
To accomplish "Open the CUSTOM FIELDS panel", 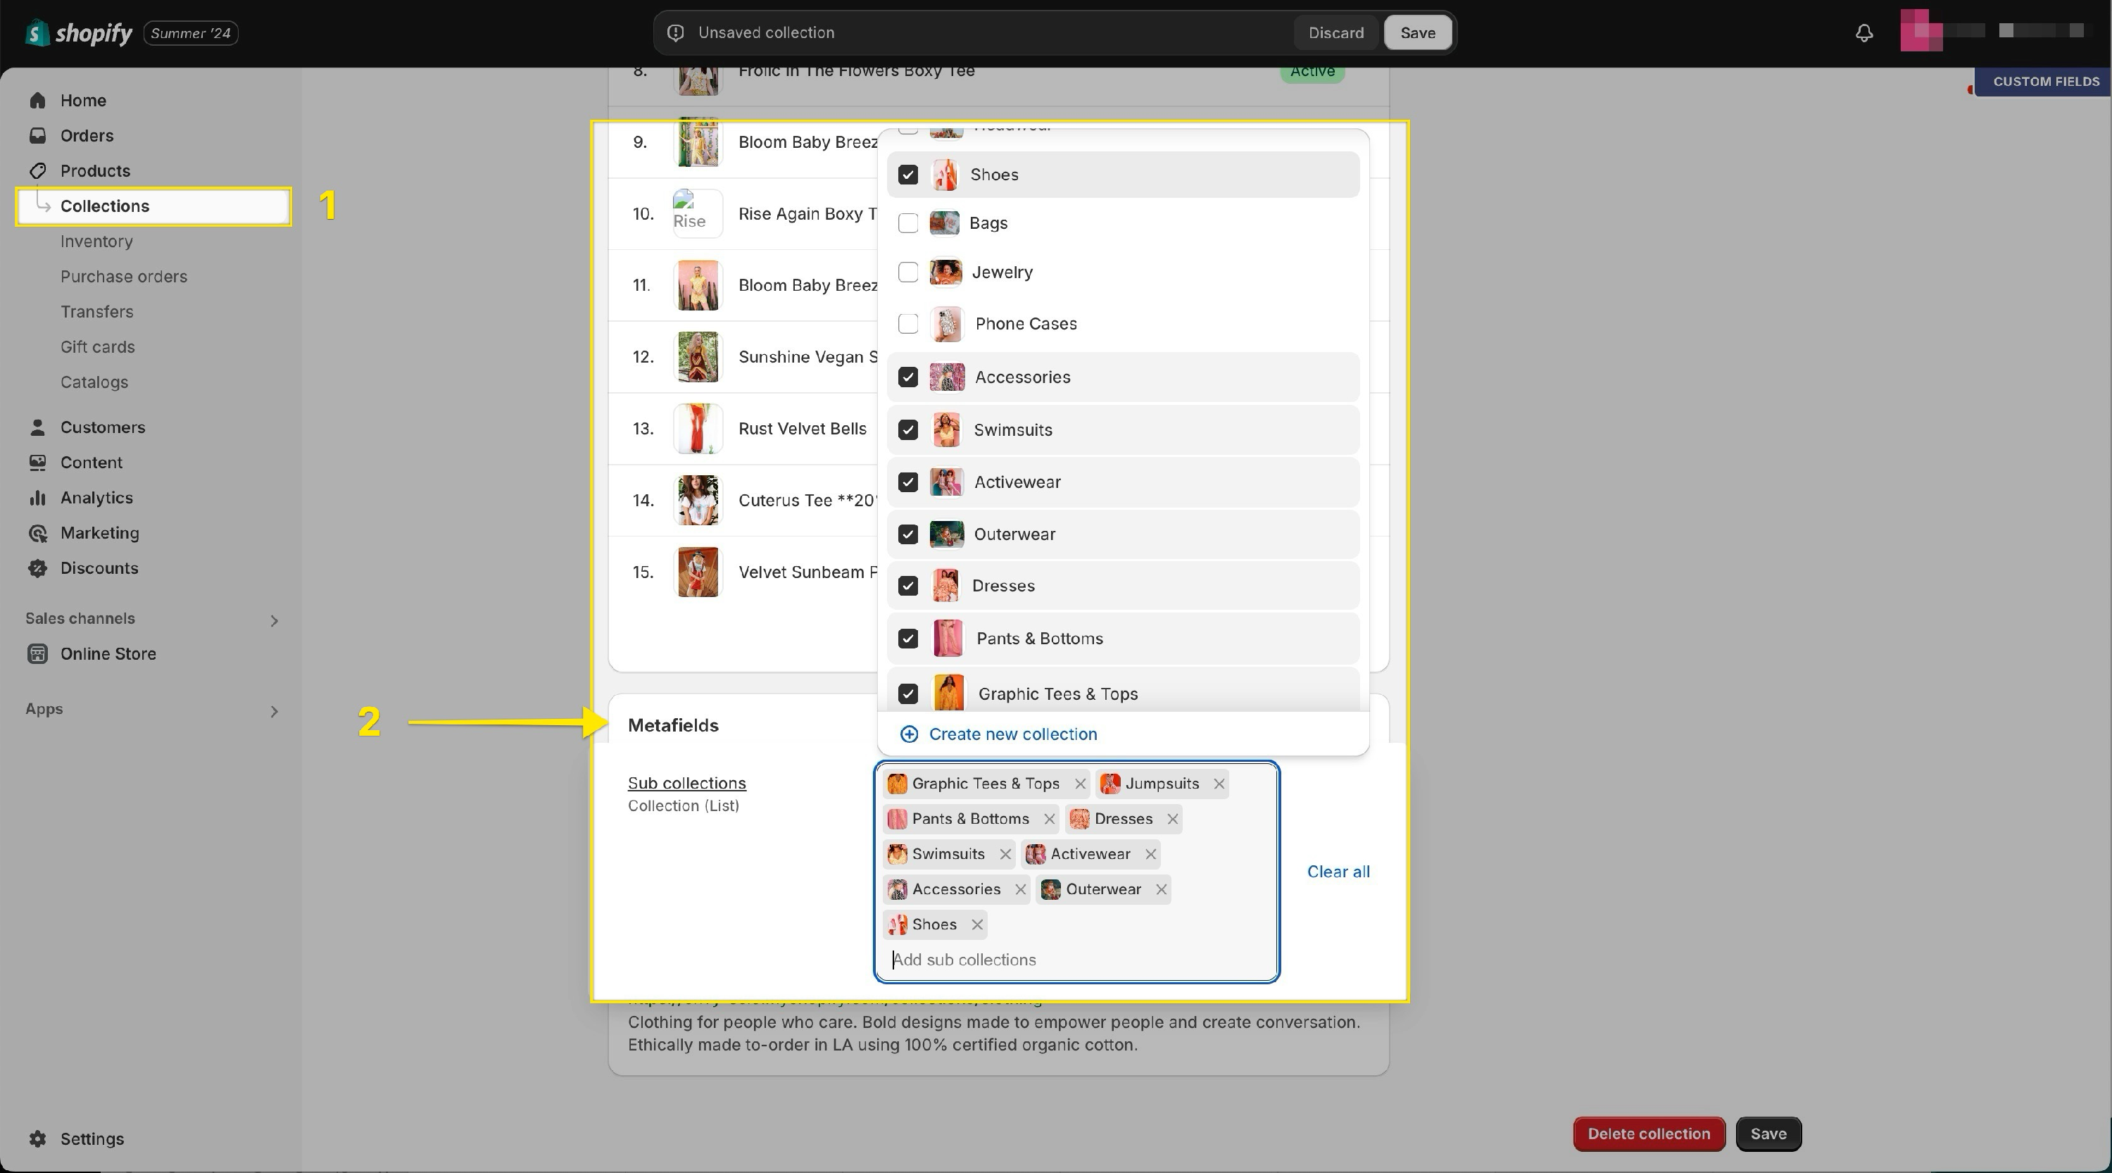I will click(x=2045, y=81).
